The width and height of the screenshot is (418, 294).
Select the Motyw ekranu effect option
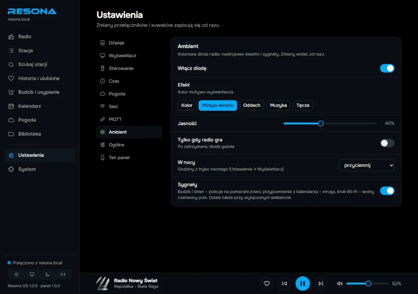point(218,105)
